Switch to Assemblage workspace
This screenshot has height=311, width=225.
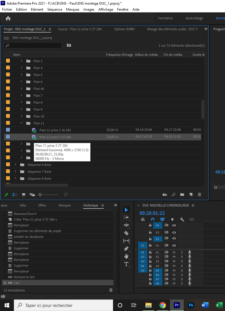click(194, 18)
